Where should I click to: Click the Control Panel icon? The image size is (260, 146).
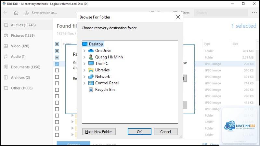point(91,83)
